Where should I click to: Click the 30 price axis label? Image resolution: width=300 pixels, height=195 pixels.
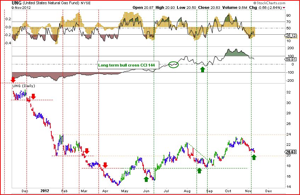(x=288, y=103)
